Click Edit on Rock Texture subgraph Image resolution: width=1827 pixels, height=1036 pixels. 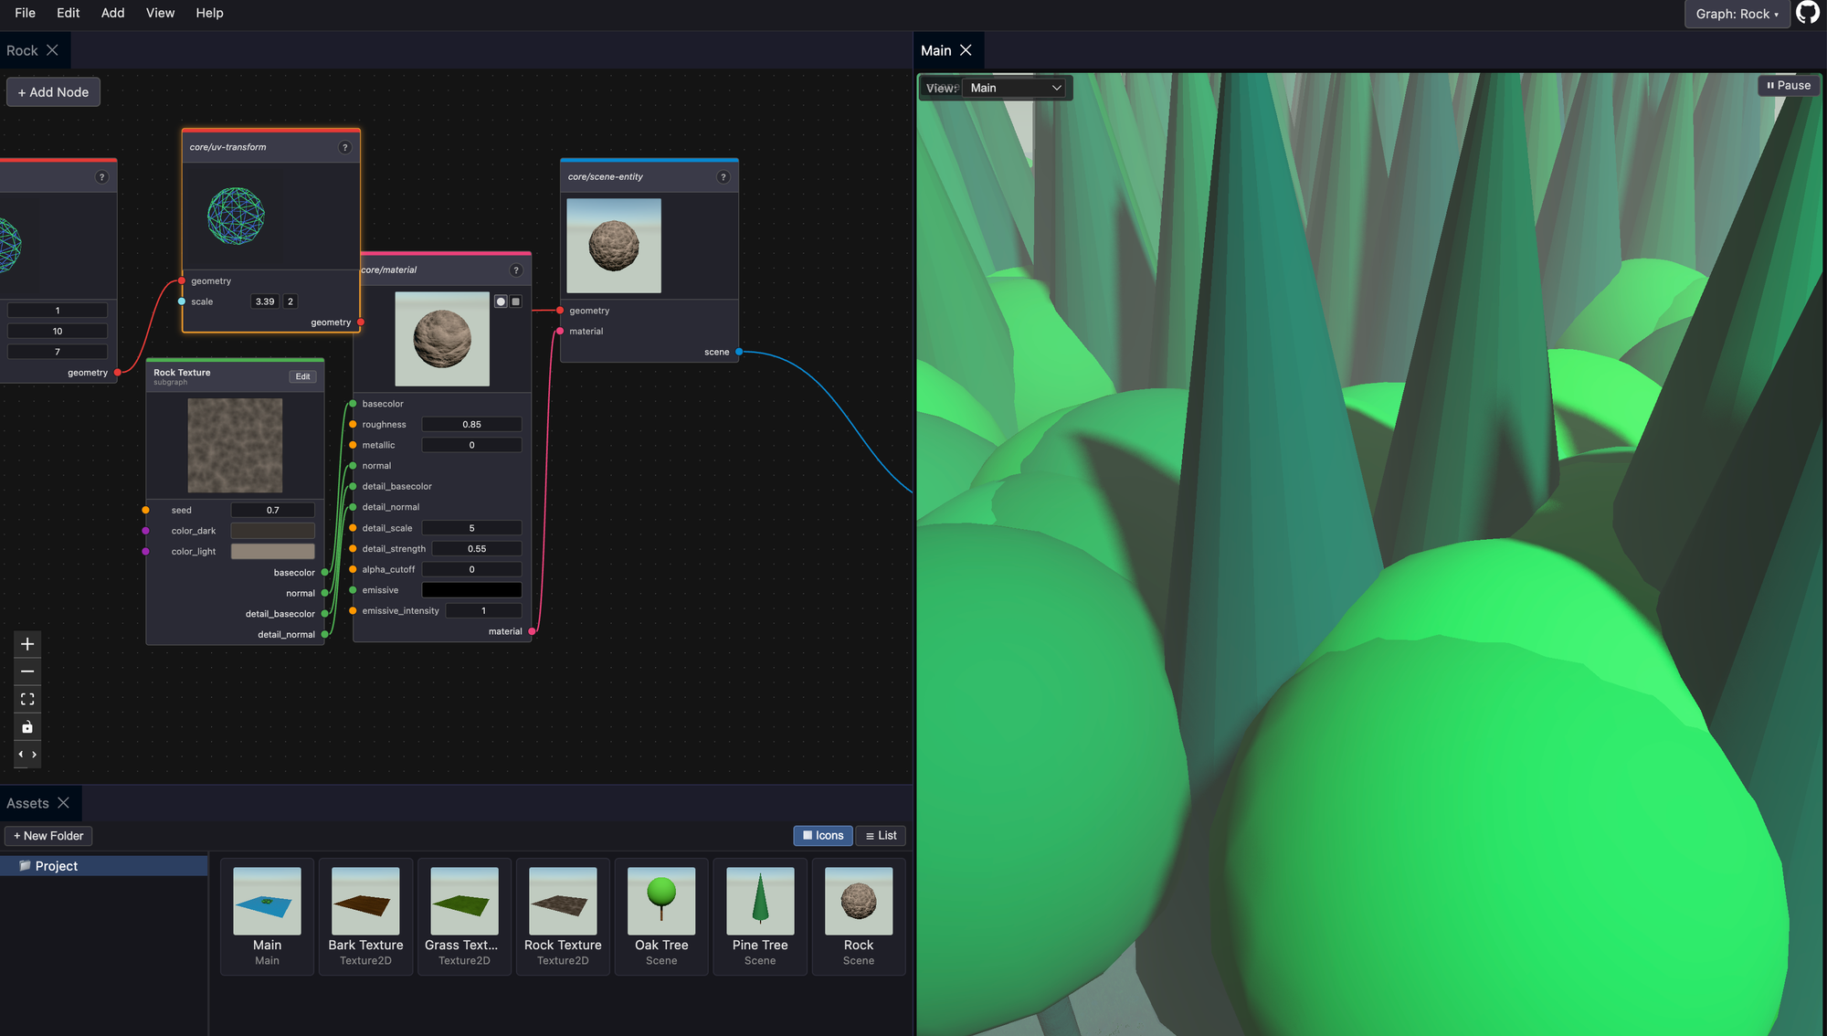click(x=302, y=376)
